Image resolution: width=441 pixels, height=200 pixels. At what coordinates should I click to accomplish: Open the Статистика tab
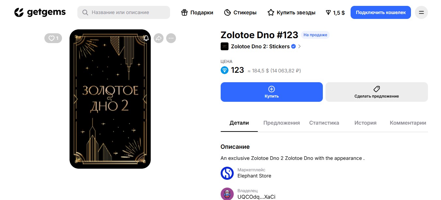coord(324,123)
